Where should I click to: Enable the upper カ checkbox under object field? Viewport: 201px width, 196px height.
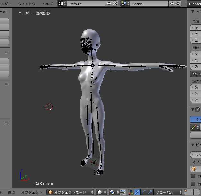[x=193, y=176]
